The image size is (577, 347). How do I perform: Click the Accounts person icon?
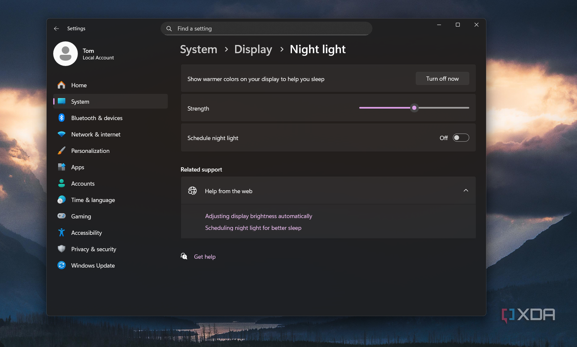tap(62, 183)
